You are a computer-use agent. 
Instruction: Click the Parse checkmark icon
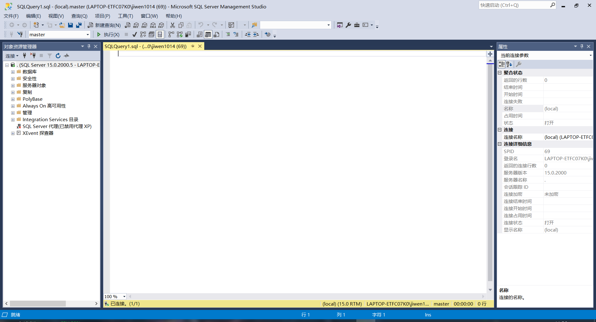(x=134, y=34)
